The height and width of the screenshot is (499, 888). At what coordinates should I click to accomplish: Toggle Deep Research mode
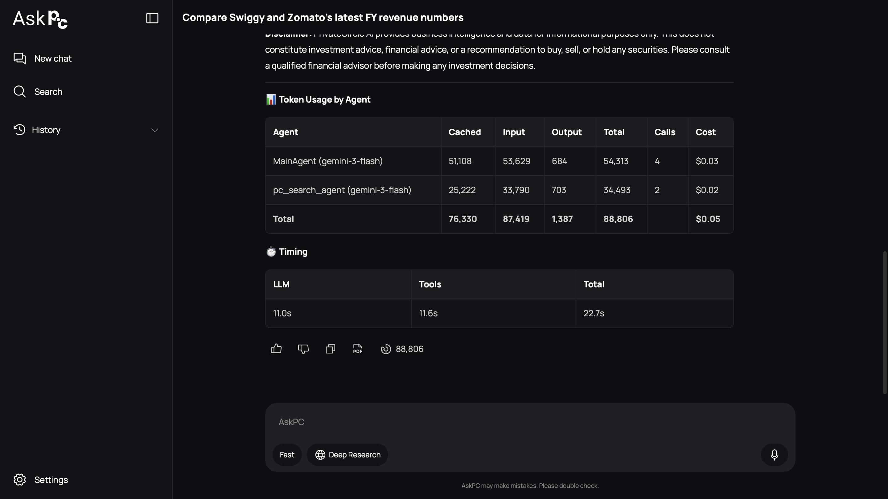click(347, 455)
